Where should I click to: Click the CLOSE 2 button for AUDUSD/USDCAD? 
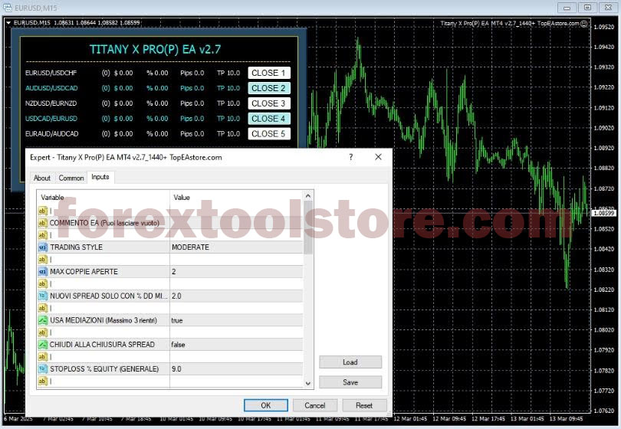click(269, 88)
